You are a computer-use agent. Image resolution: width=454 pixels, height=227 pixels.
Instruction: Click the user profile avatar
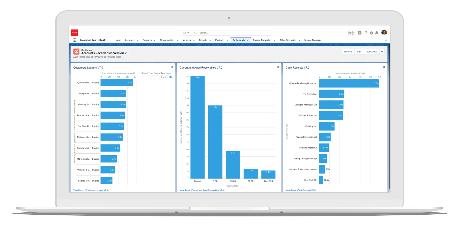[384, 32]
